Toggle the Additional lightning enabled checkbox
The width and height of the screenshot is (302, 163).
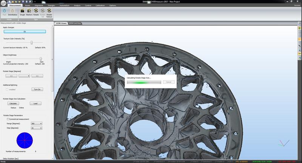[x=7, y=90]
